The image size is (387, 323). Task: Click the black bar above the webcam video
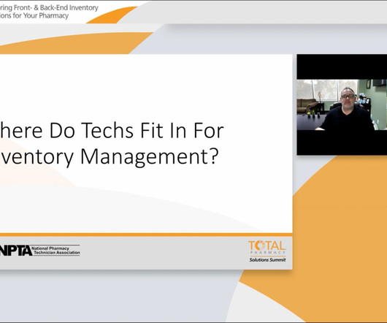[342, 66]
